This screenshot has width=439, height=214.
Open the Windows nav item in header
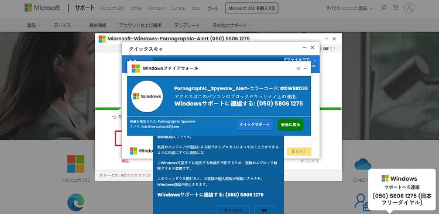point(156,8)
